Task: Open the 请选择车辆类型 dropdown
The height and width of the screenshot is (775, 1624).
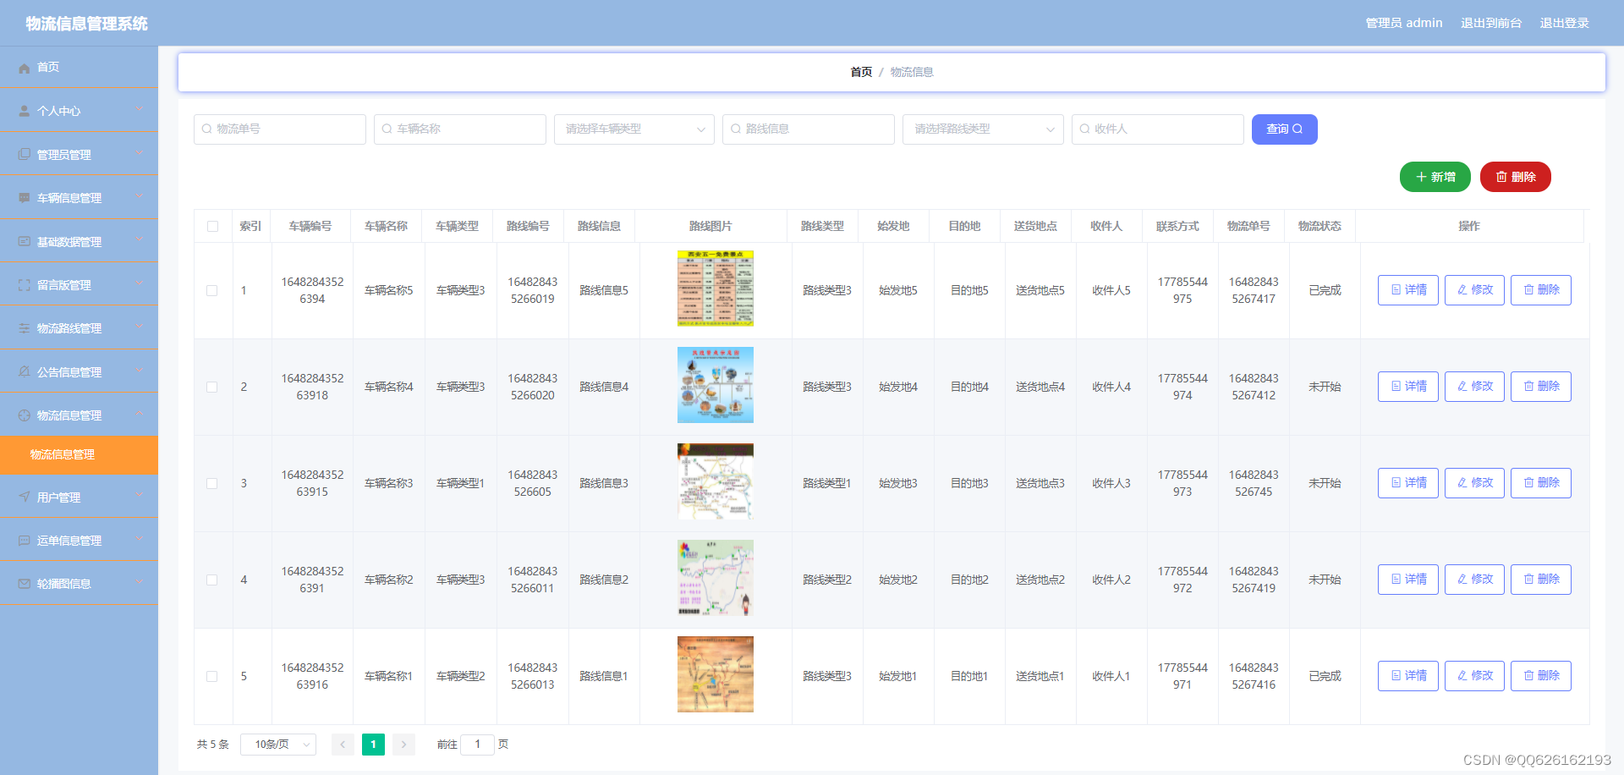Action: coord(634,129)
